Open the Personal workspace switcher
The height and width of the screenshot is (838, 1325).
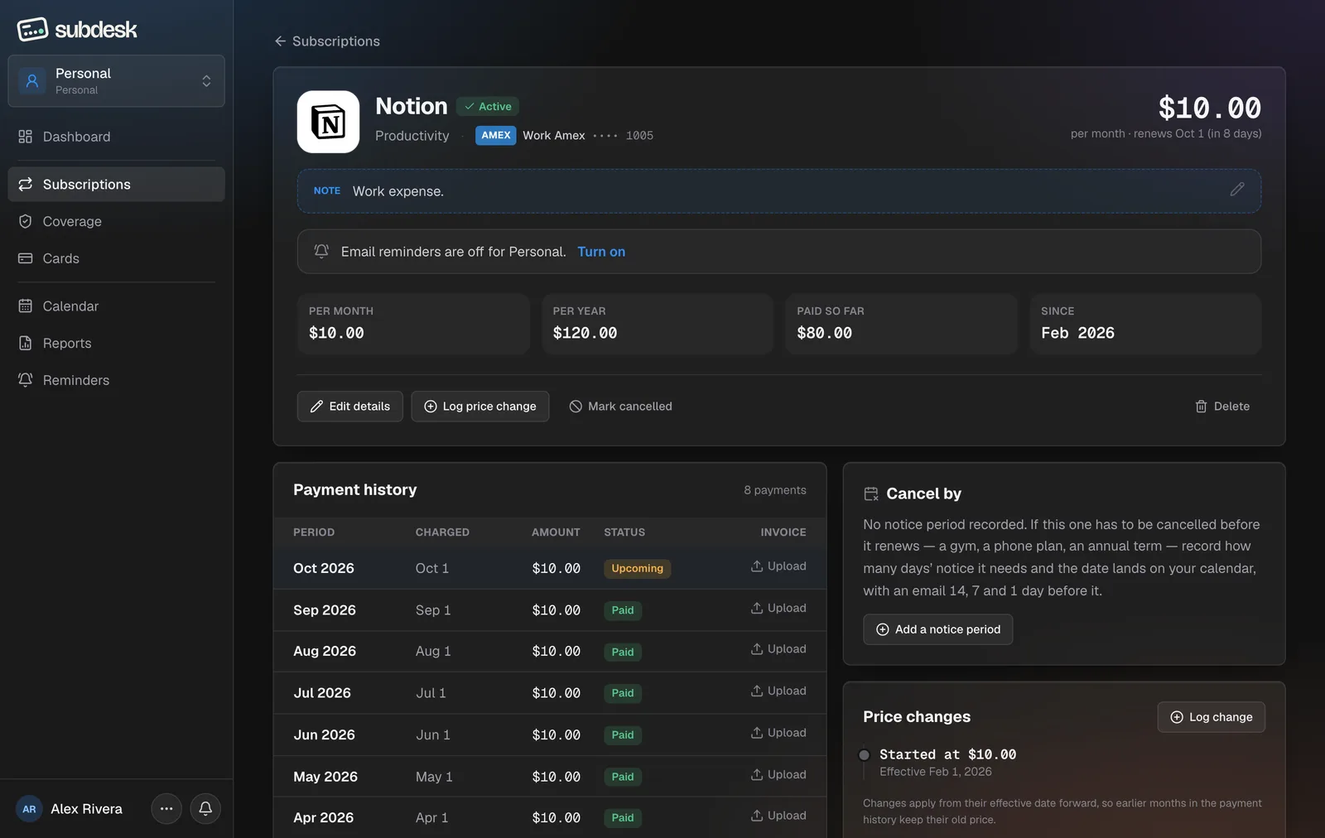pos(116,81)
